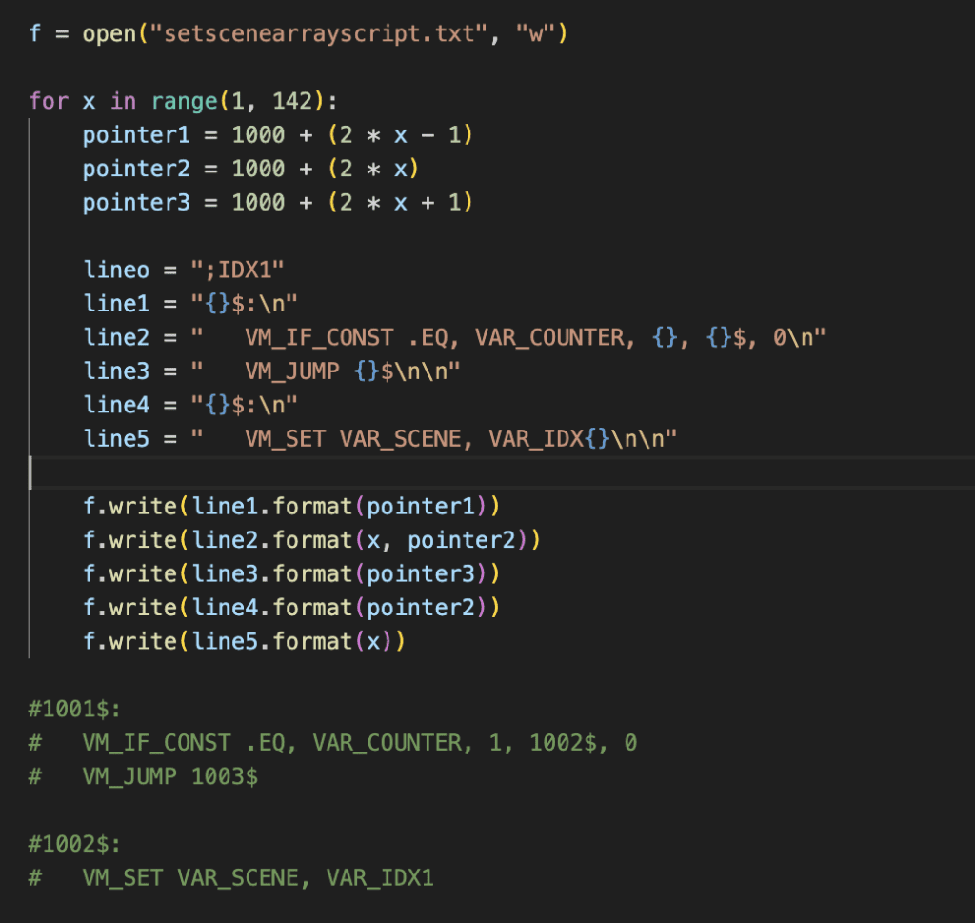975x923 pixels.
Task: Click "VM_JUMP" in the line3 string
Action: (292, 371)
